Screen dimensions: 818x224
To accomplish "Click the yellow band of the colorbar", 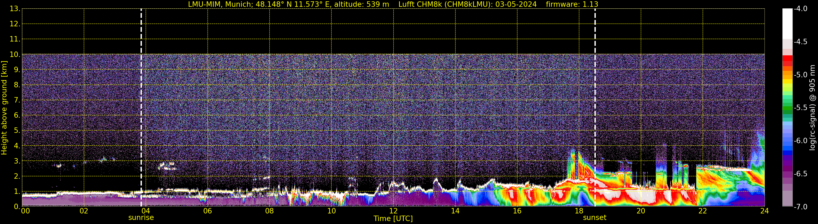I will [787, 82].
